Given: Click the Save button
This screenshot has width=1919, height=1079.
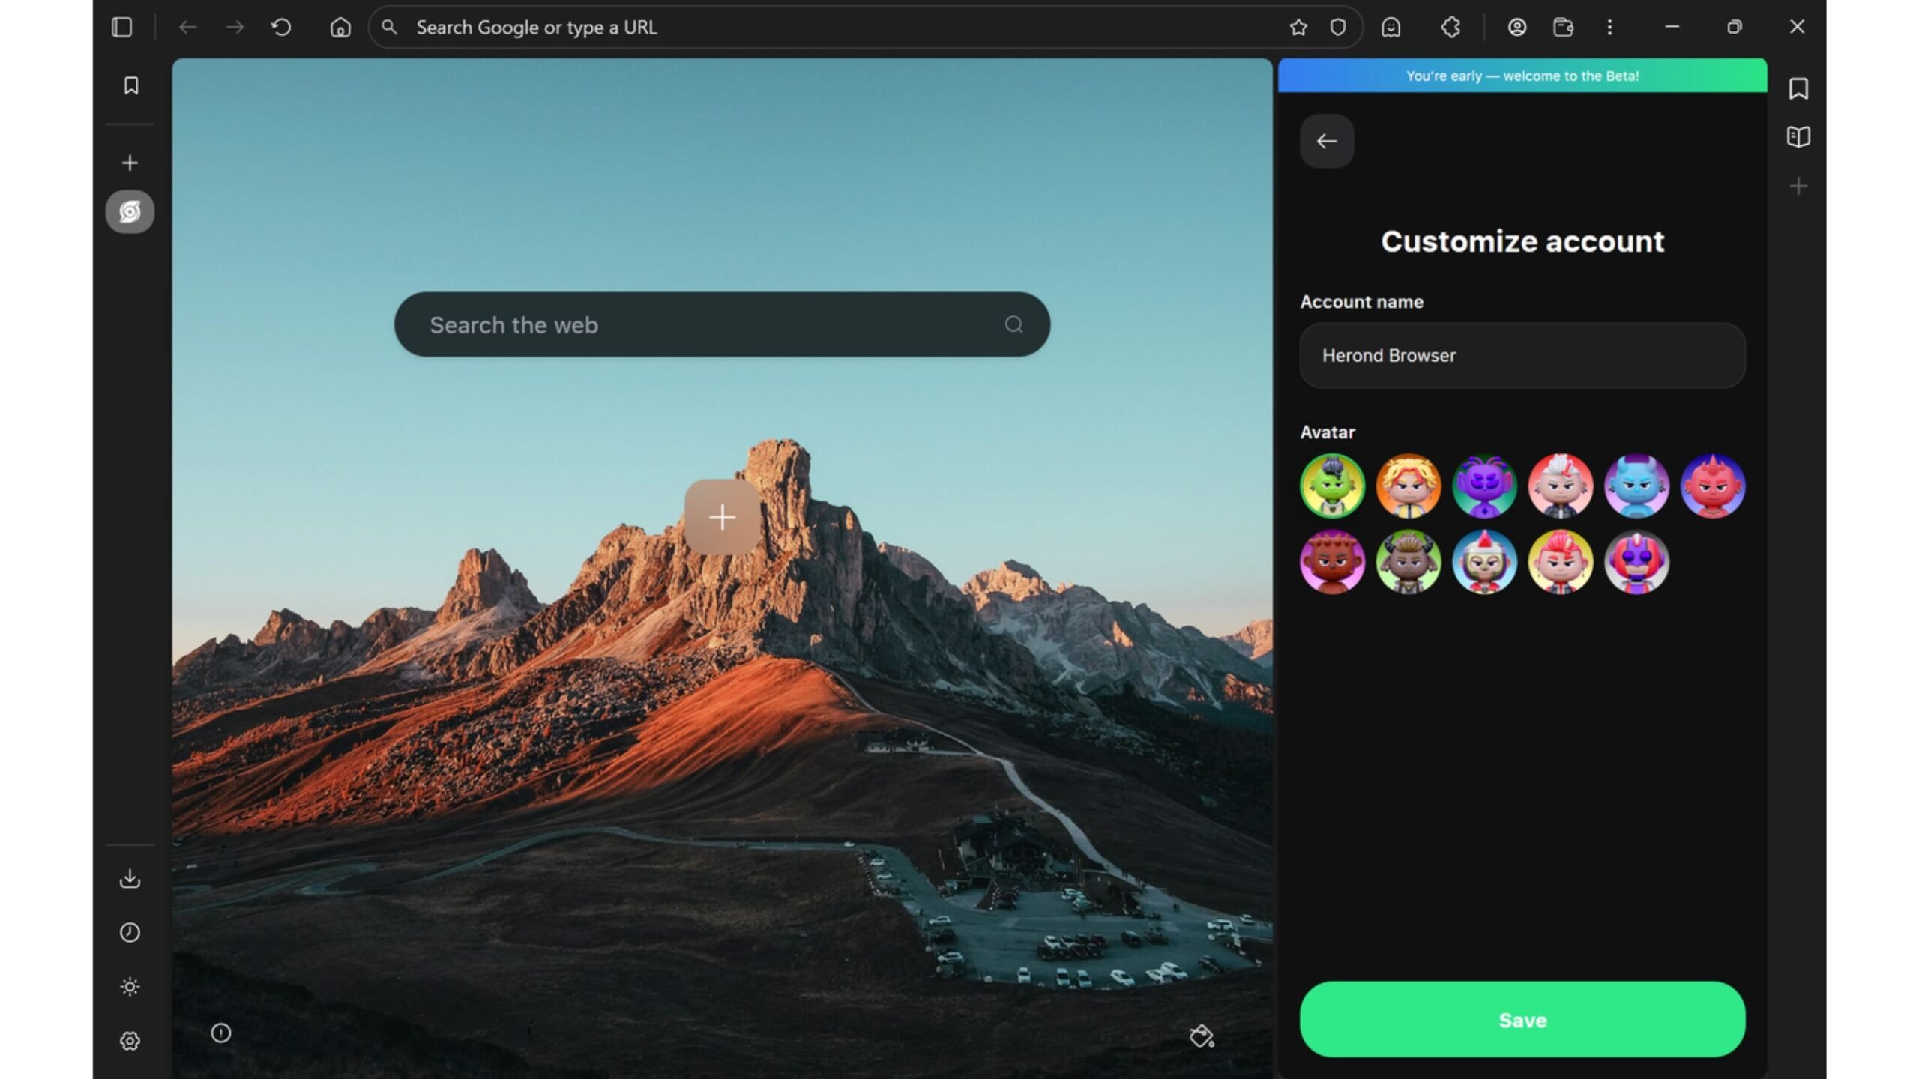Looking at the screenshot, I should pyautogui.click(x=1522, y=1020).
